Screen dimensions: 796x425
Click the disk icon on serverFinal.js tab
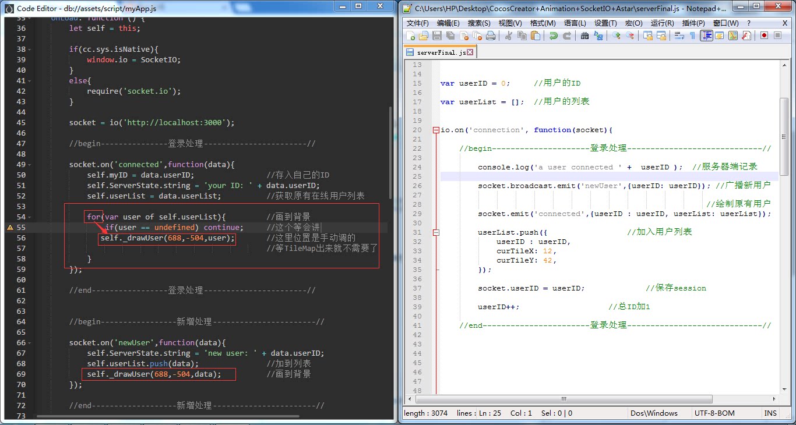410,52
